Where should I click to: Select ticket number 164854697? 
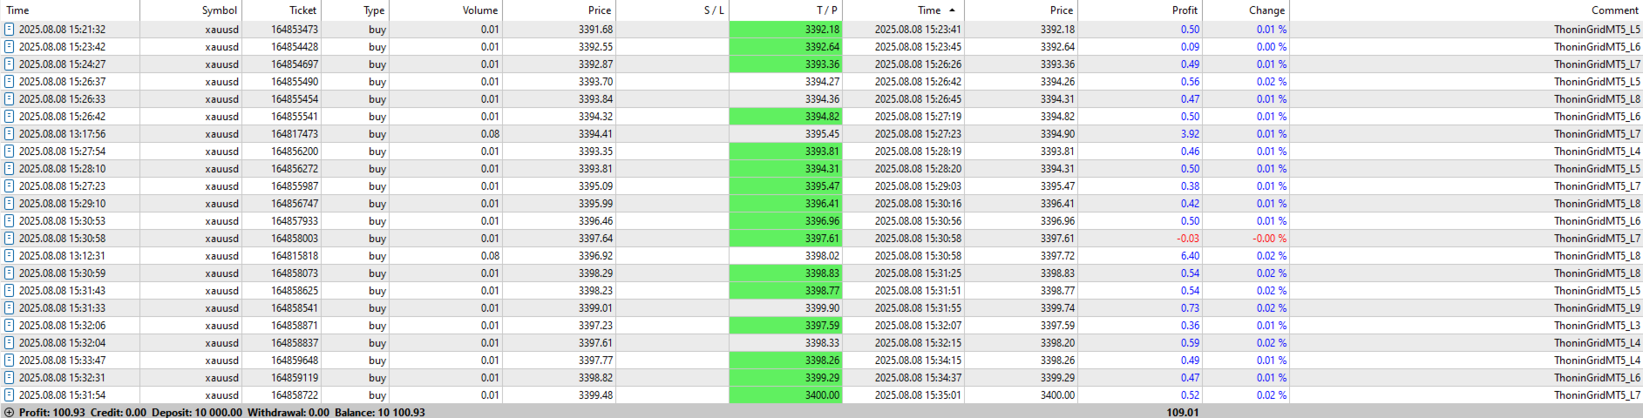pos(295,64)
